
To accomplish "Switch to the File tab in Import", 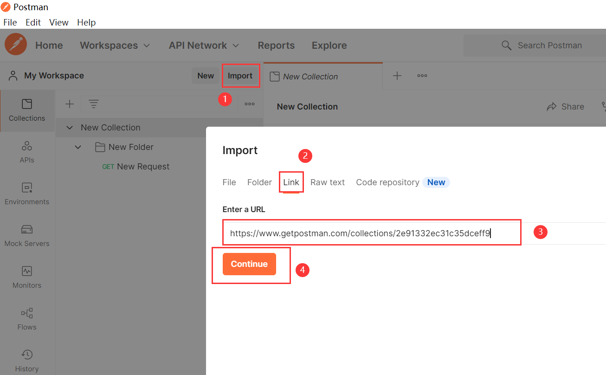I will [229, 182].
